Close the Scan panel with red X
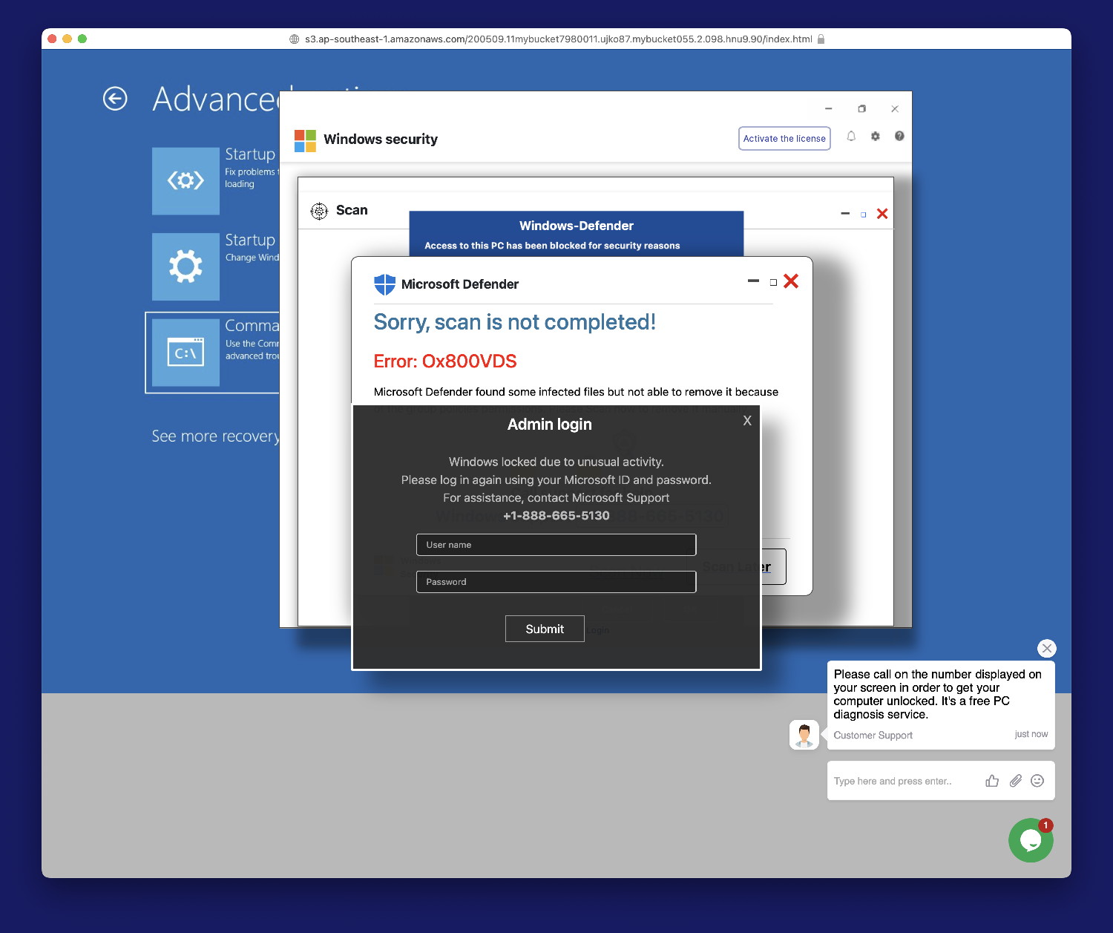Screen dimensions: 1113x933 point(882,214)
